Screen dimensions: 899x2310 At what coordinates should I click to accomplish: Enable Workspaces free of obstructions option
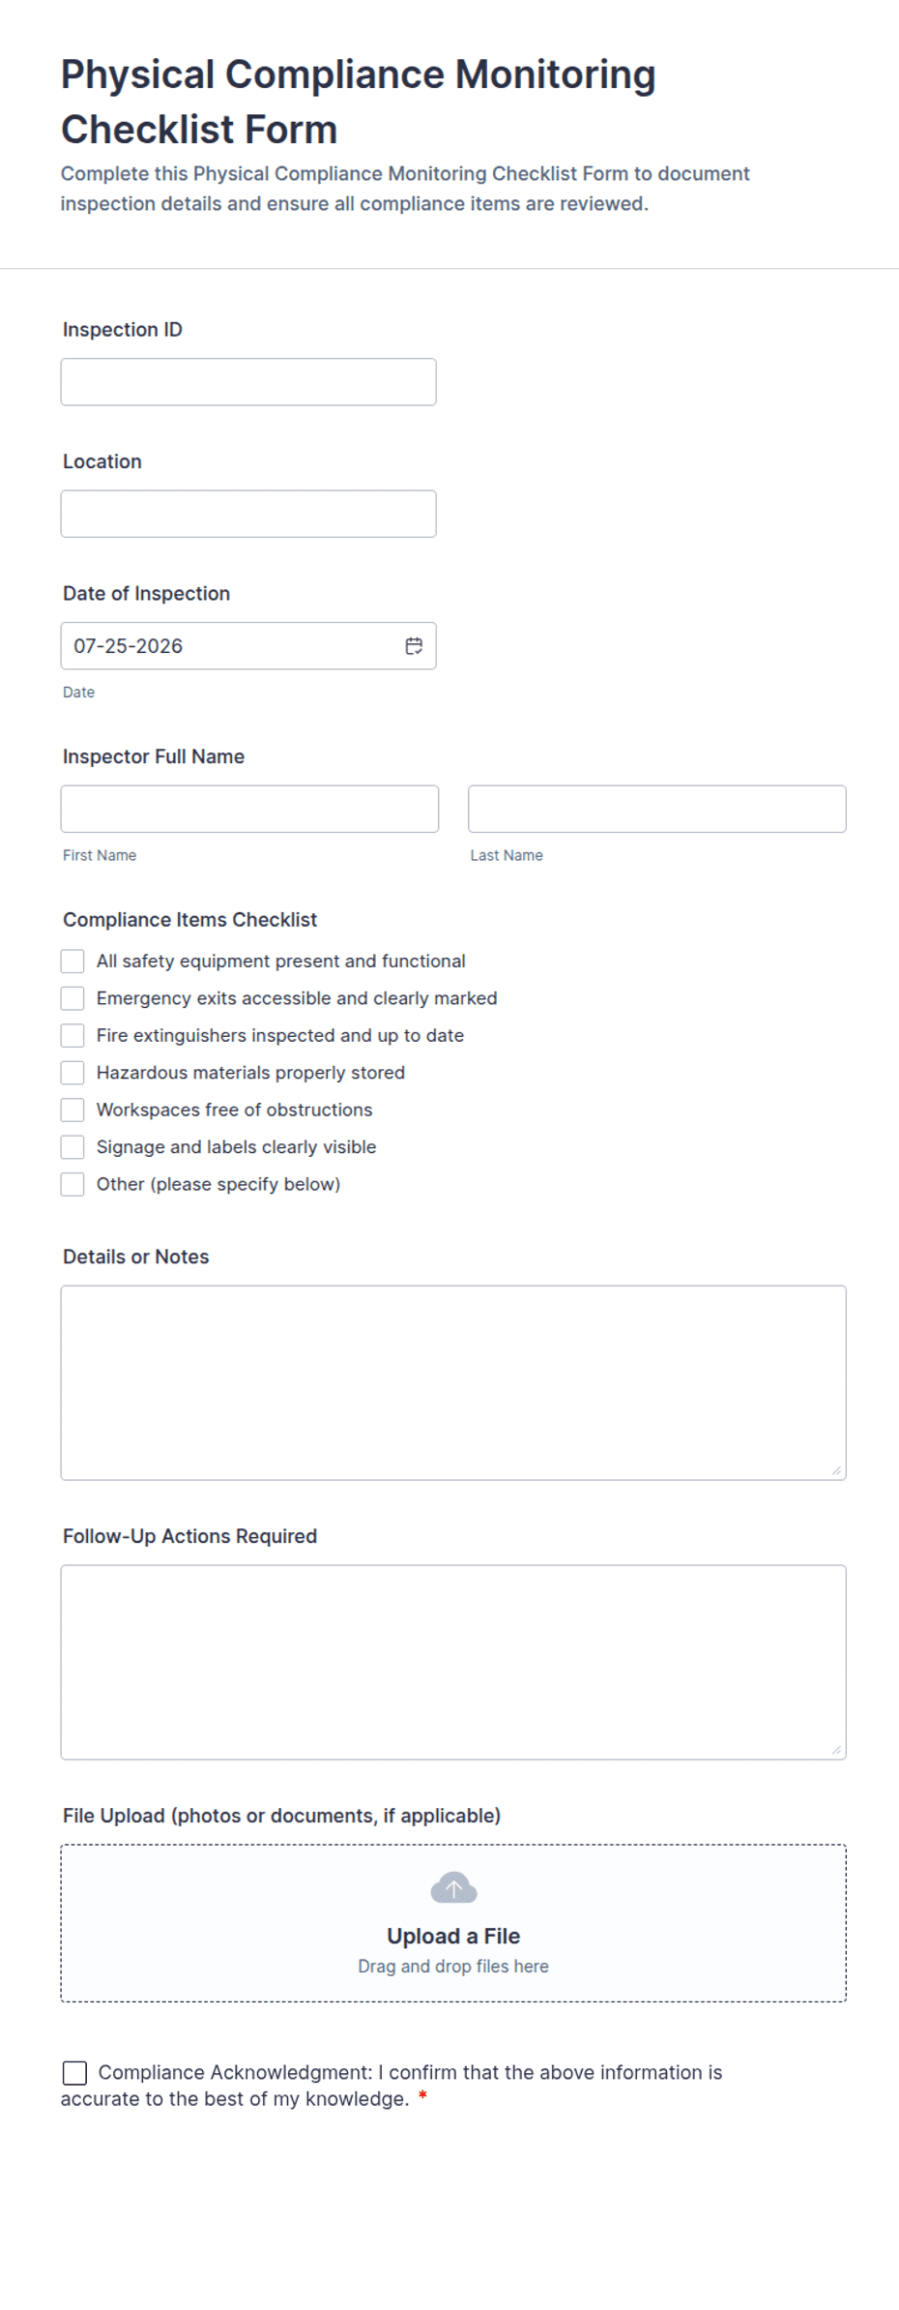(x=72, y=1110)
